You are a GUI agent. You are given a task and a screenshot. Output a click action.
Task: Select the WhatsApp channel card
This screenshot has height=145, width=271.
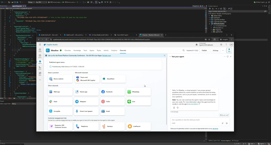pyautogui.click(x=139, y=92)
